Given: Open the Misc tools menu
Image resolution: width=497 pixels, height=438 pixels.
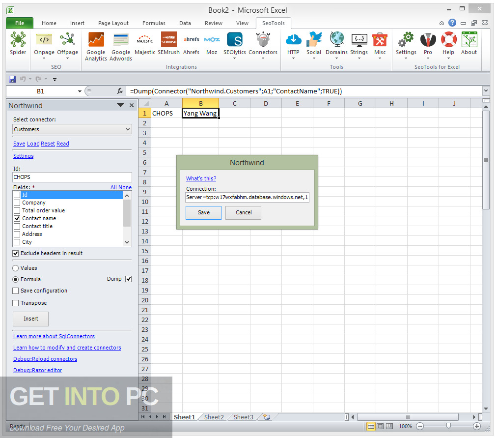Looking at the screenshot, I should pos(380,46).
